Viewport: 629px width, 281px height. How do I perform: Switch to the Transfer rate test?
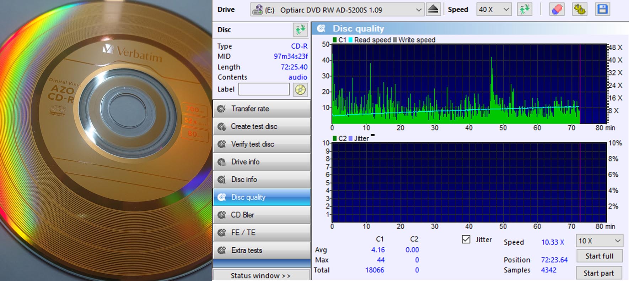262,109
